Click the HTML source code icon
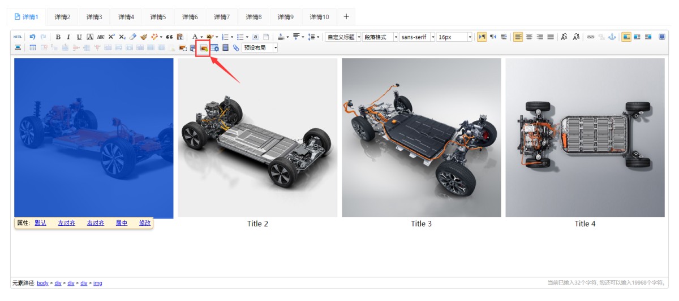Image resolution: width=679 pixels, height=301 pixels. [18, 37]
